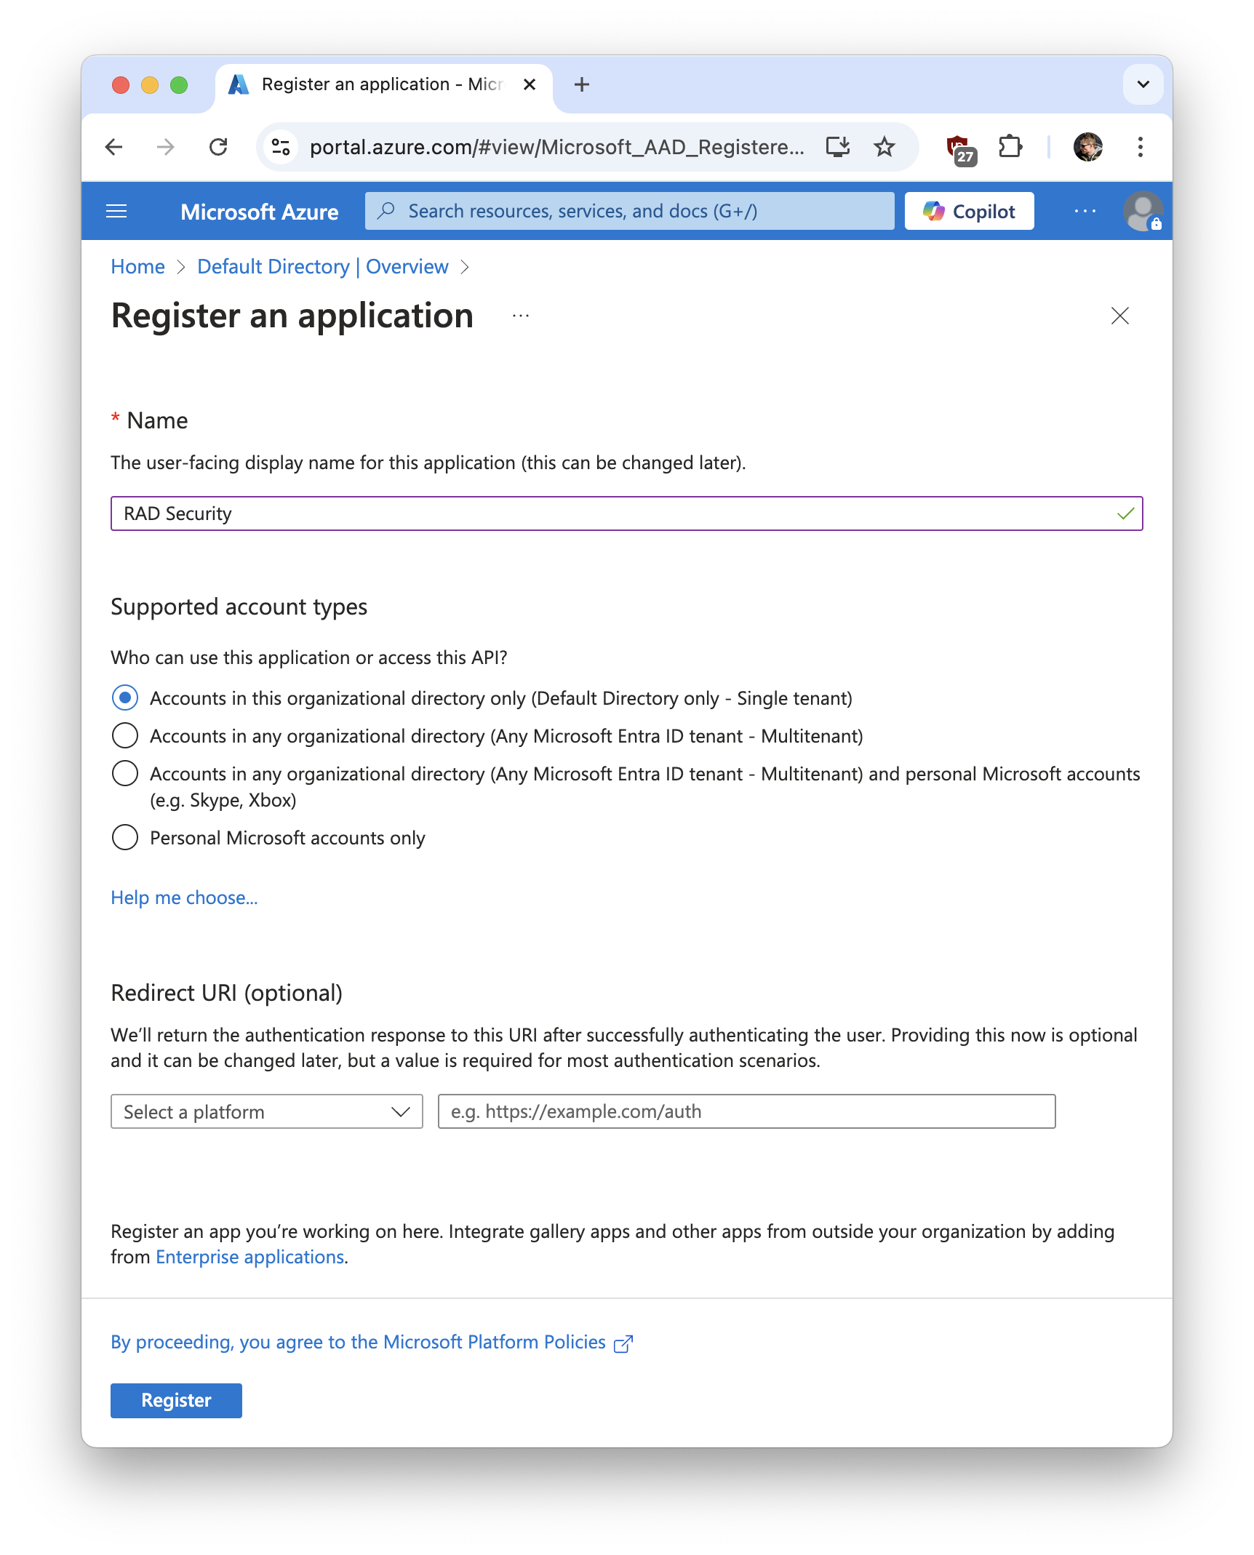Launch Copilot from the top bar

(x=968, y=211)
